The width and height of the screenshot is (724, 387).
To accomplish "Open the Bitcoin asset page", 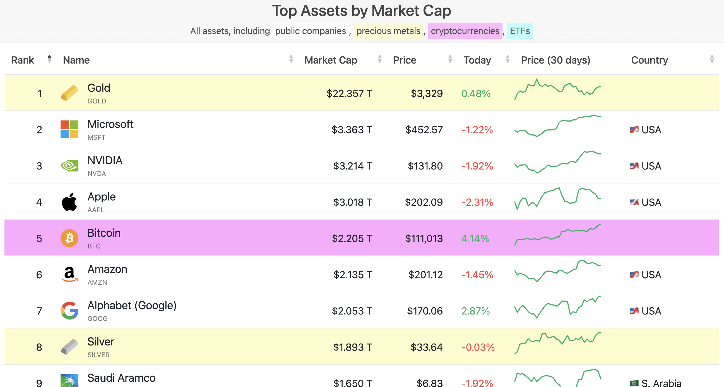I will click(x=104, y=233).
